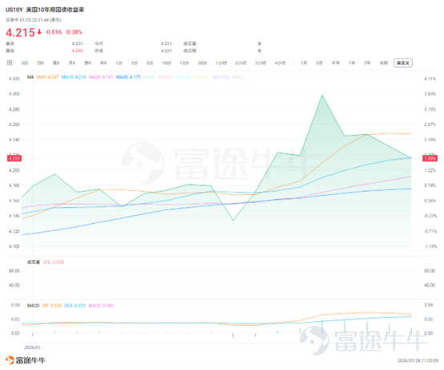This screenshot has height=370, width=444.
Task: Choose the 1月 one-month range
Action: pyautogui.click(x=304, y=63)
